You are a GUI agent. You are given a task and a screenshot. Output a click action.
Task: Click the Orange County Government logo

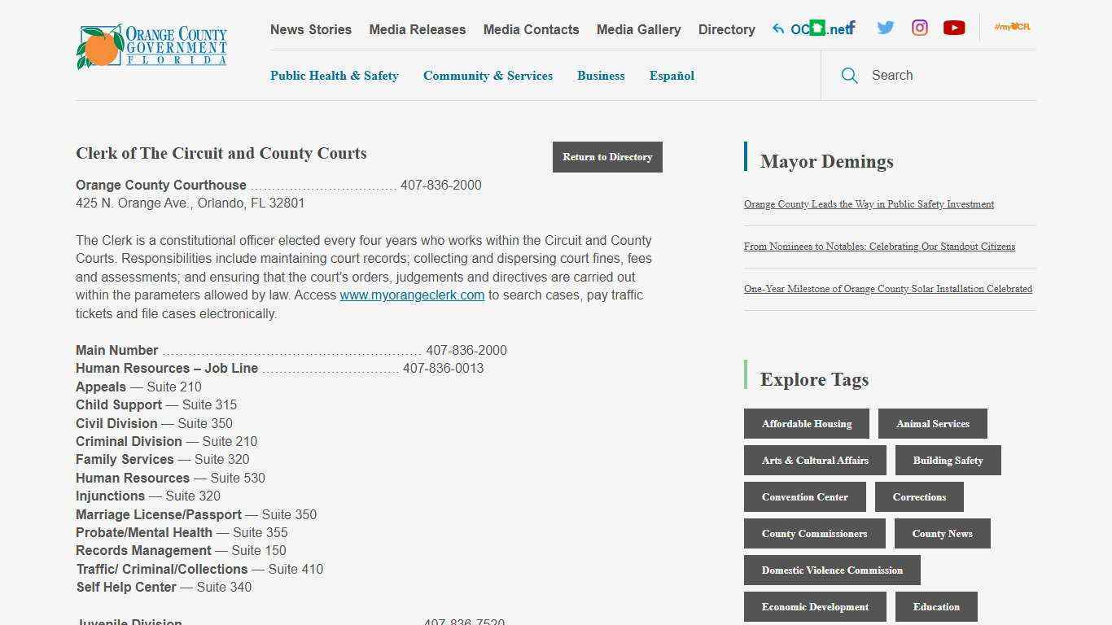coord(151,46)
